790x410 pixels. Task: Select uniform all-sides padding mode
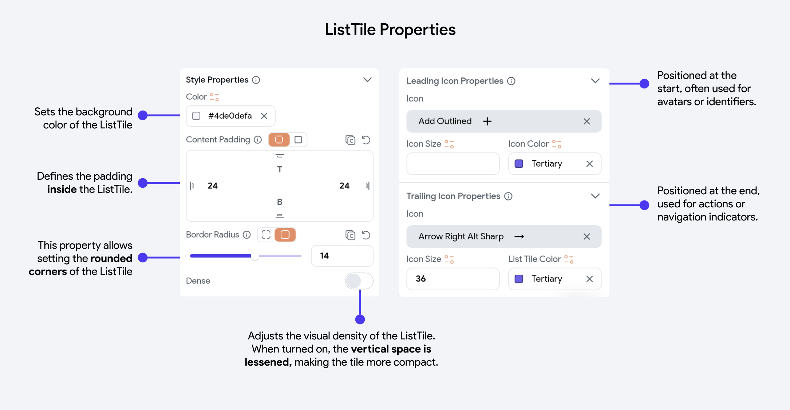point(298,140)
